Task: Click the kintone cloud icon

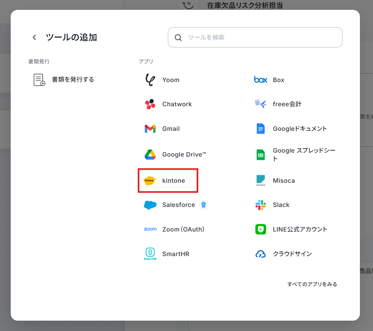Action: tap(150, 181)
